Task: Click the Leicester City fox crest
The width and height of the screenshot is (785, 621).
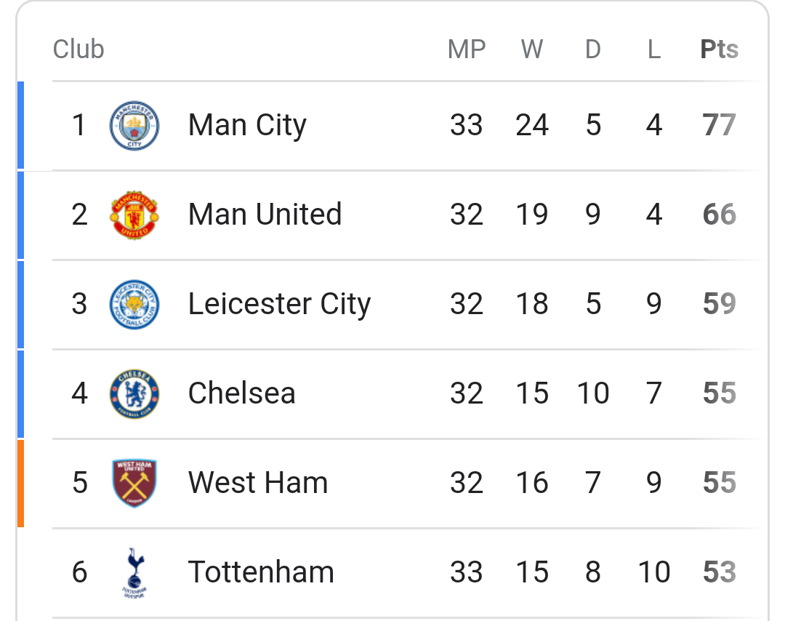Action: tap(134, 304)
